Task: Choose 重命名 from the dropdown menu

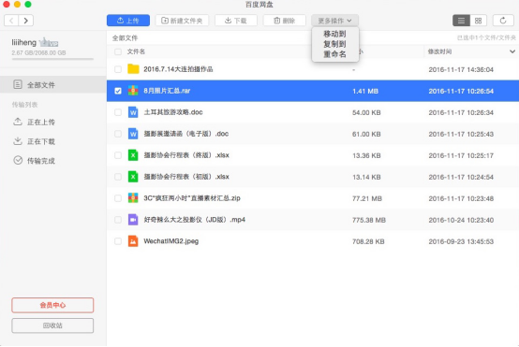Action: point(334,54)
